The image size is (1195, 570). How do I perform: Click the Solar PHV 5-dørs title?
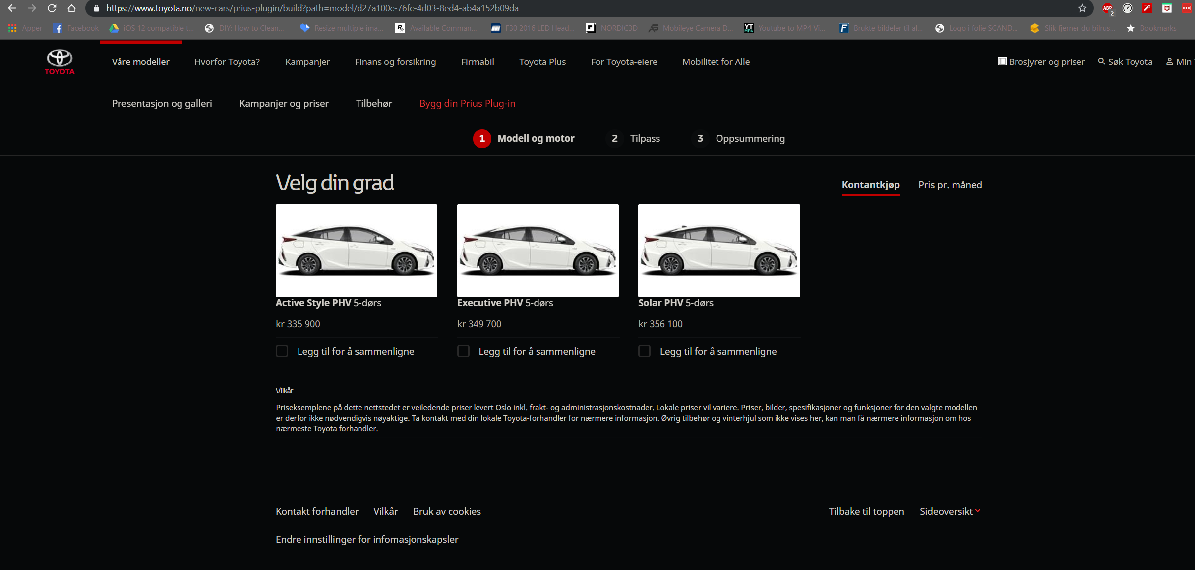click(x=675, y=303)
